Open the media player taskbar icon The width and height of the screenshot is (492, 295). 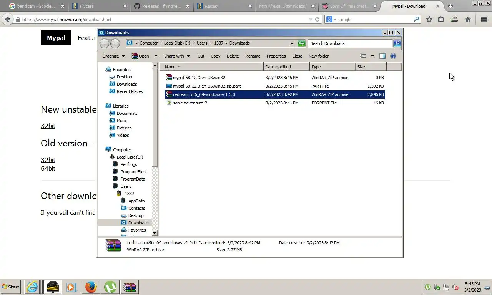click(71, 287)
